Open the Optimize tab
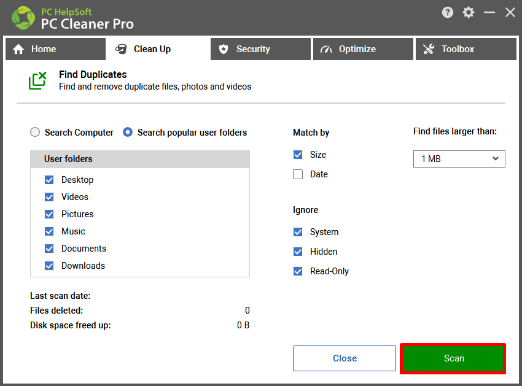522x386 pixels. [363, 49]
